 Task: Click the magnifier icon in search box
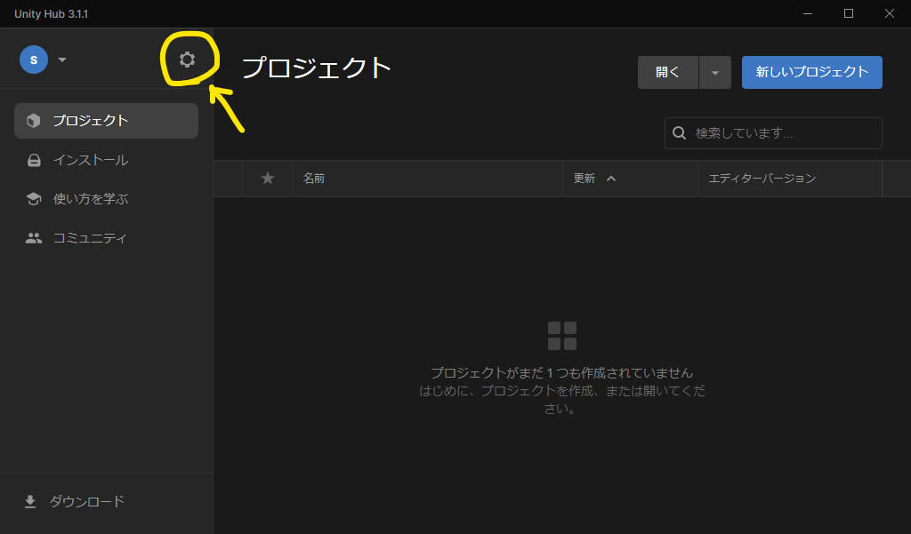(680, 133)
